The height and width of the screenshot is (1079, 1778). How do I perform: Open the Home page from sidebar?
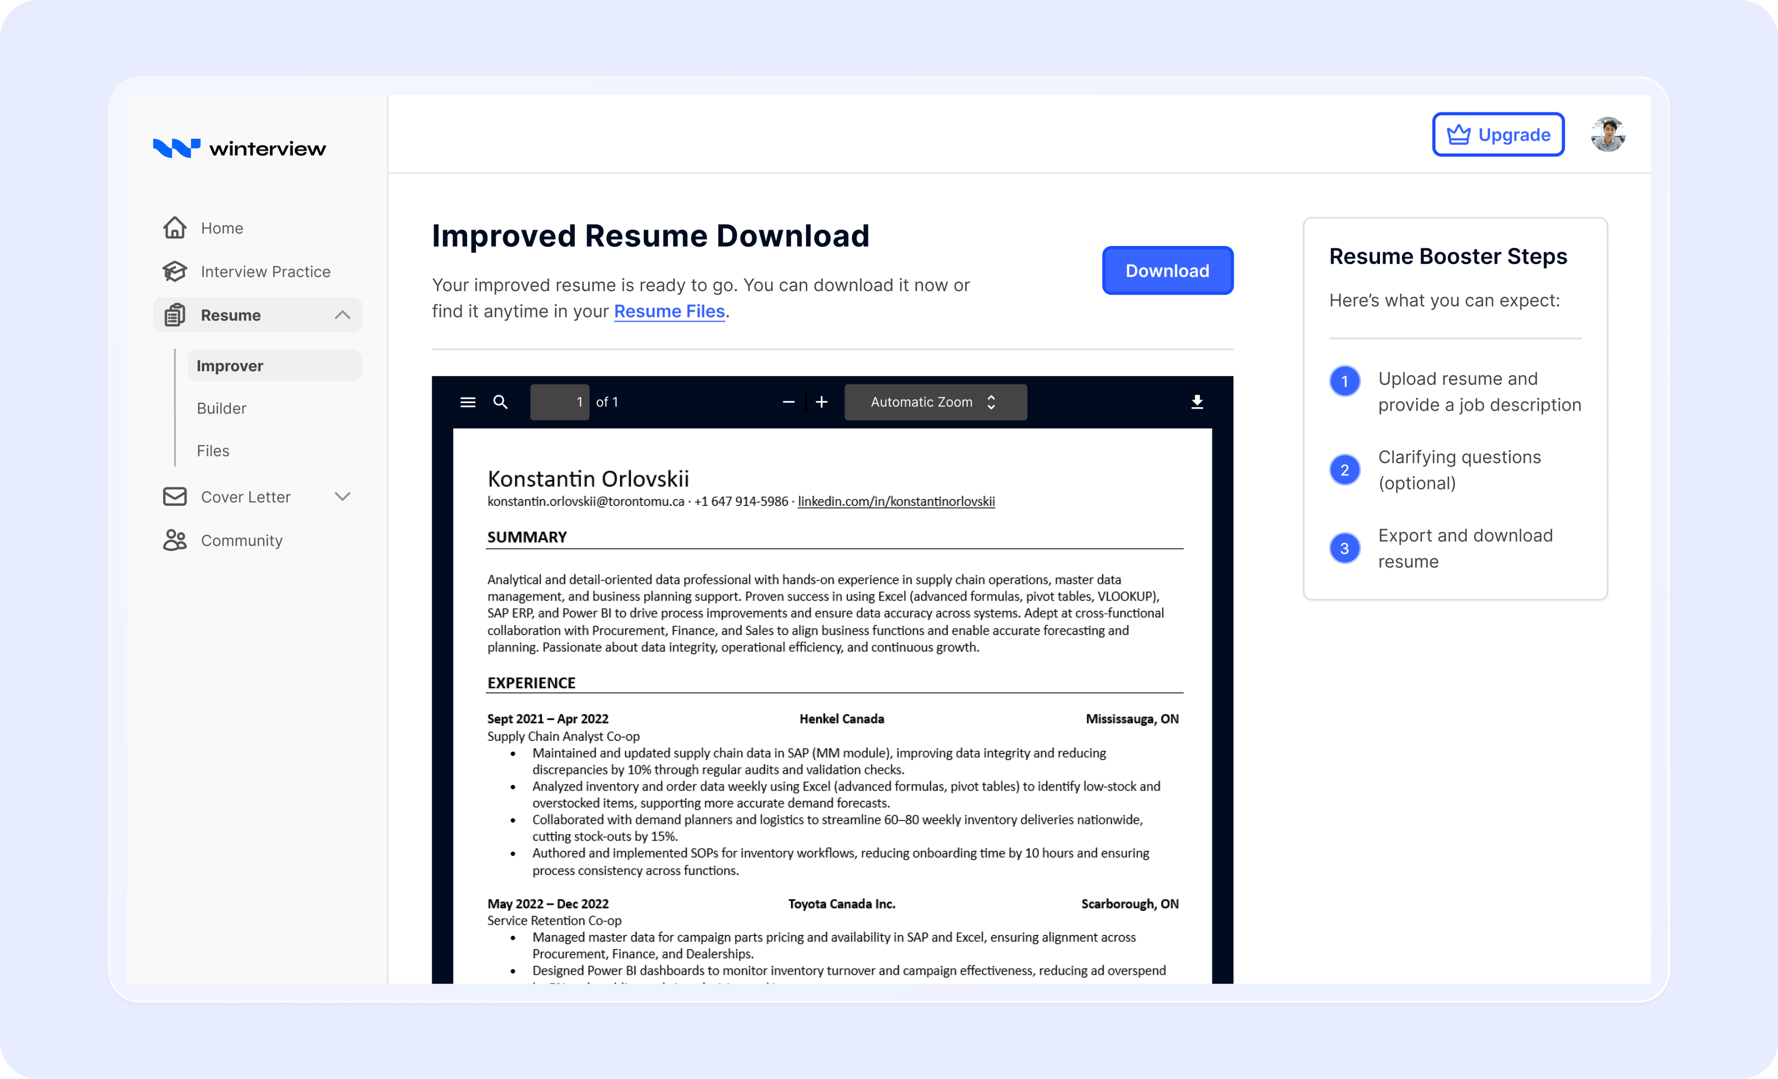pyautogui.click(x=257, y=228)
